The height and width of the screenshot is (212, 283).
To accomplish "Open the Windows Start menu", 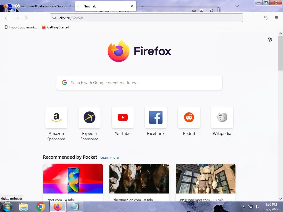I will pyautogui.click(x=7, y=206).
